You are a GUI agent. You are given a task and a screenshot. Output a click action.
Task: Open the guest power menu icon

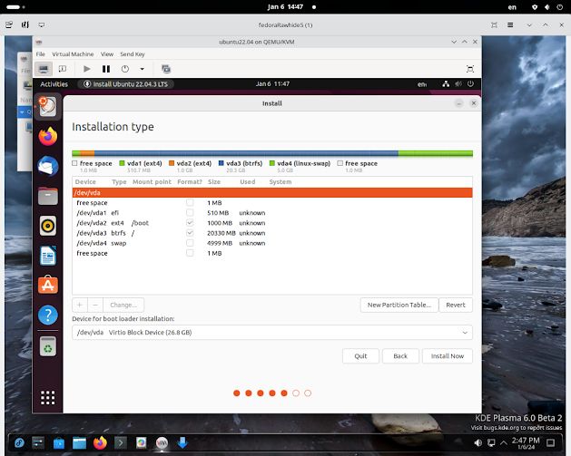pos(471,84)
